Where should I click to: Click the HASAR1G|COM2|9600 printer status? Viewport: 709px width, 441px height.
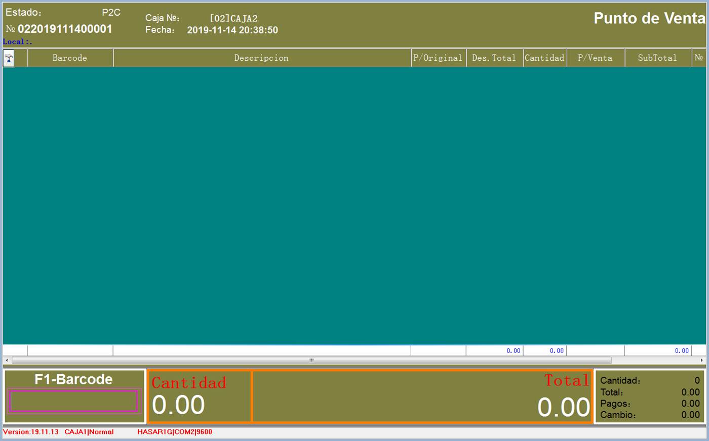coord(175,432)
